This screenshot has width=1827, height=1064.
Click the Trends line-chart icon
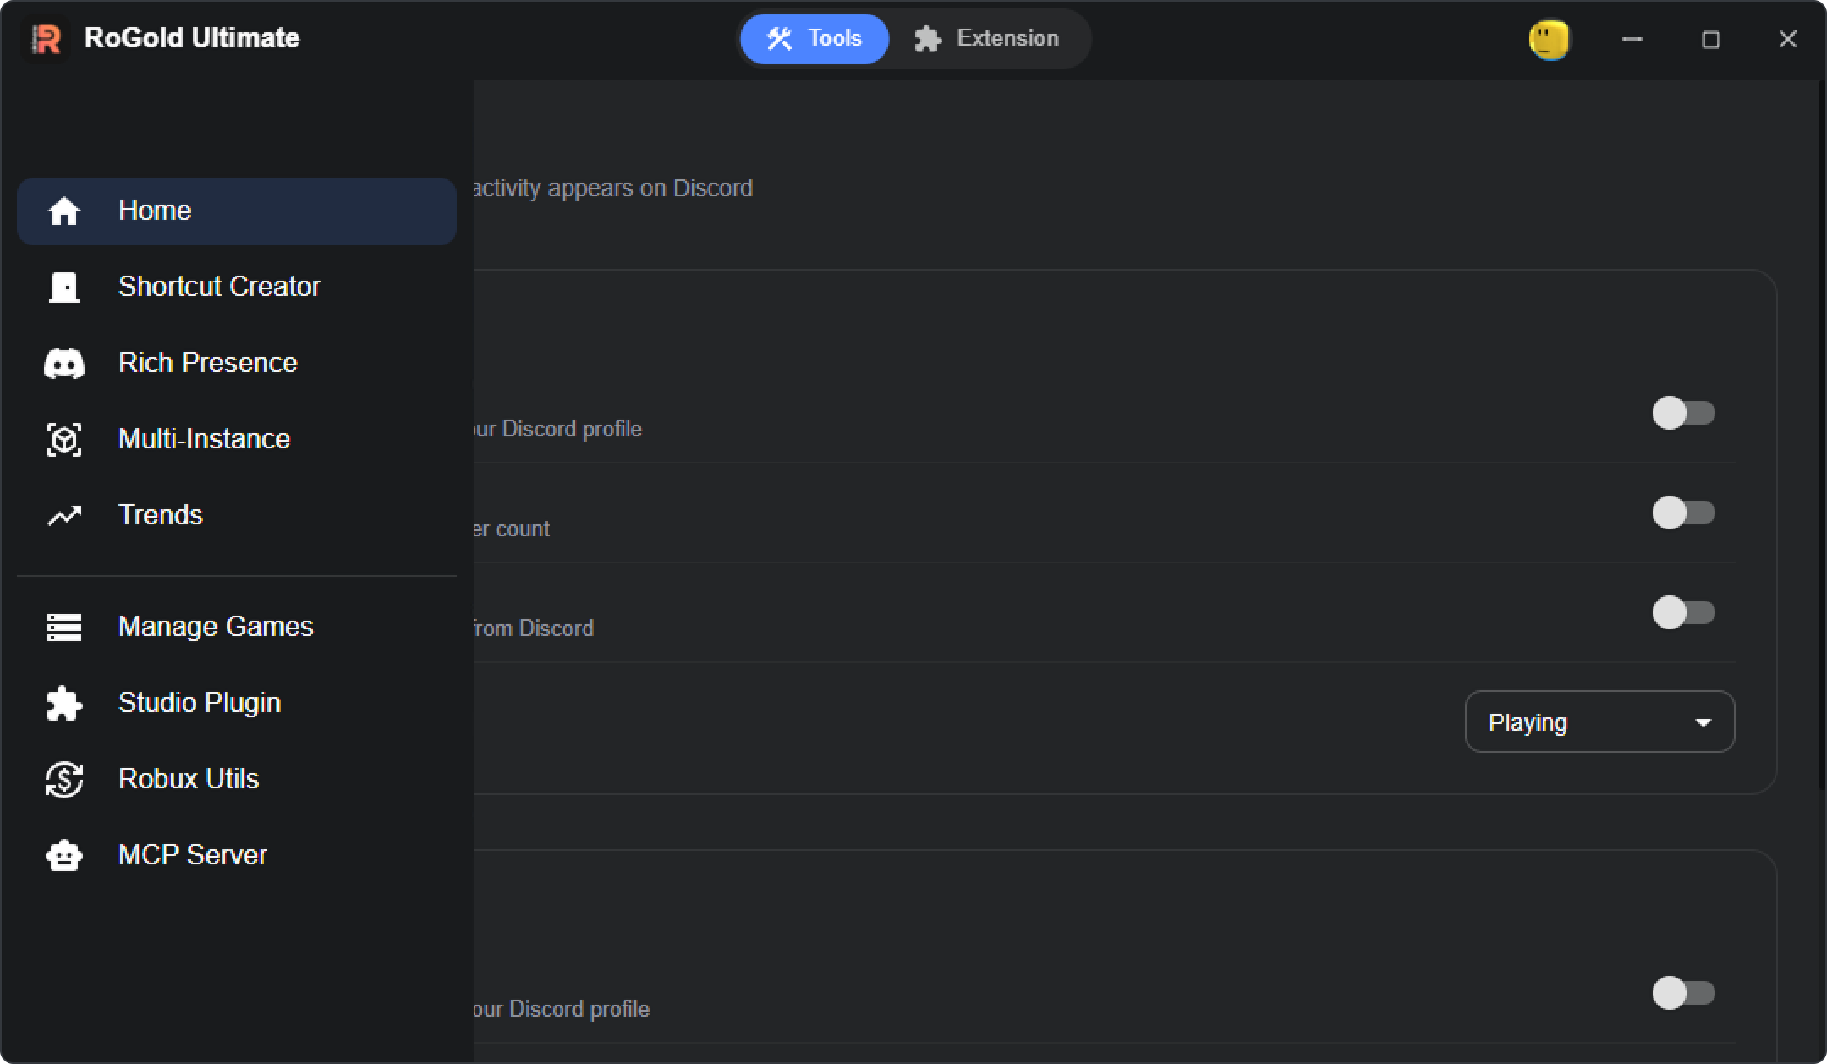[x=64, y=515]
